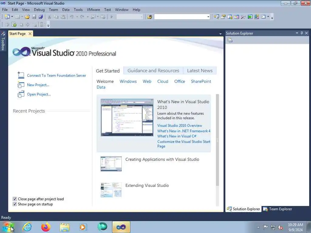Screen dimensions: 311x233
Task: Launch Firefox from the taskbar
Action: point(46,227)
